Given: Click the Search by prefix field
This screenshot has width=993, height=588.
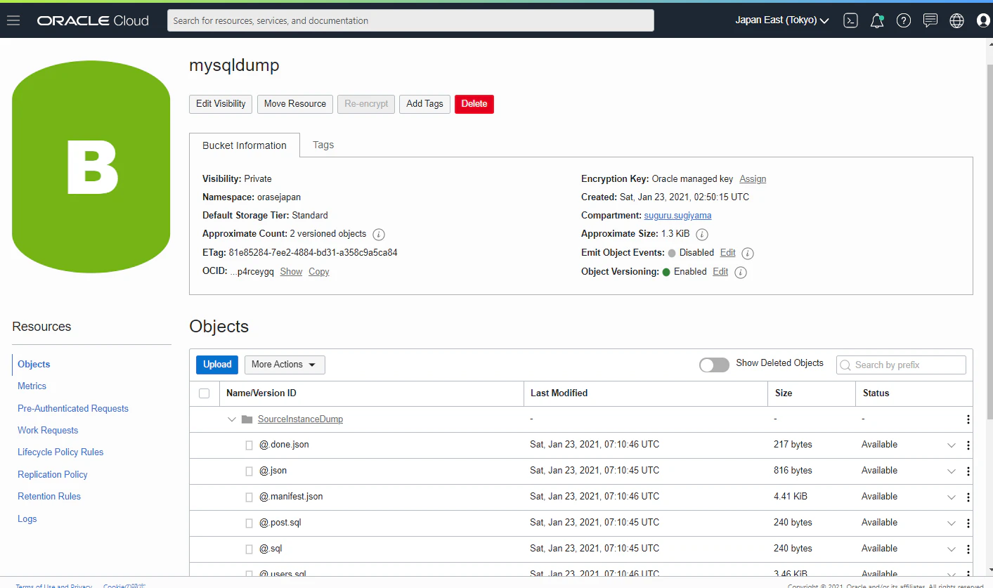Looking at the screenshot, I should coord(901,365).
